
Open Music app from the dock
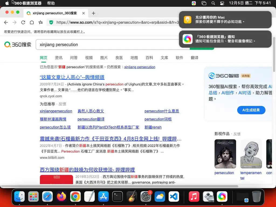(194, 196)
